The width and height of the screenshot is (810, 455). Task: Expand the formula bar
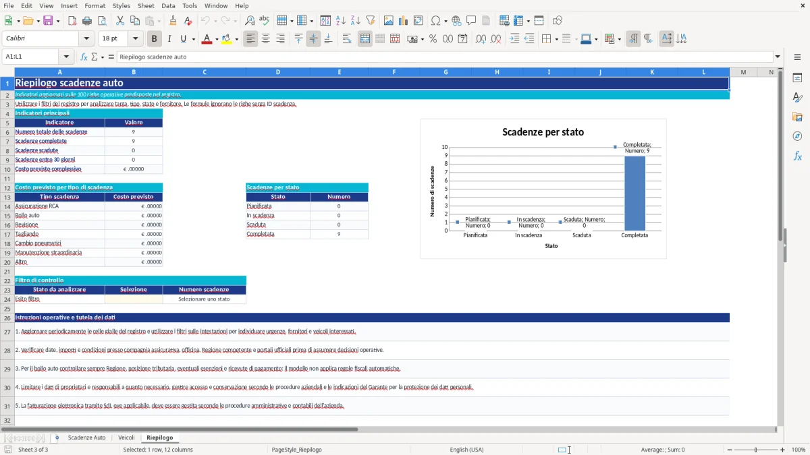(778, 57)
